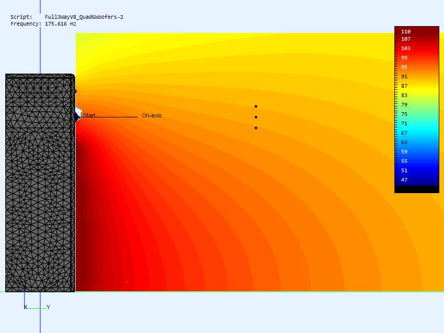
Task: Click the script name Full3WayV8_Quad6Woofers-2
Action: pos(84,17)
